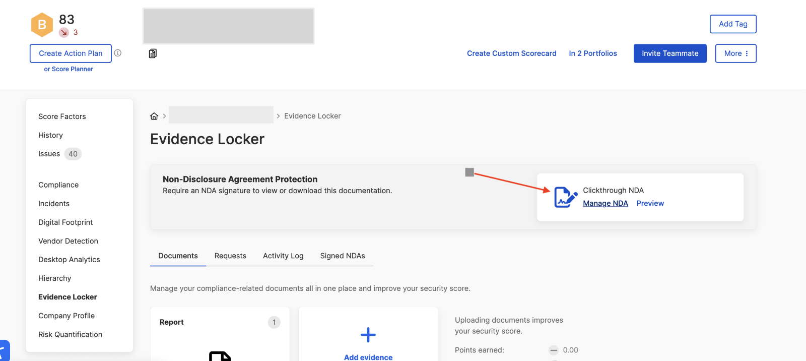Go to Issues in the sidebar
The width and height of the screenshot is (806, 361).
click(49, 154)
